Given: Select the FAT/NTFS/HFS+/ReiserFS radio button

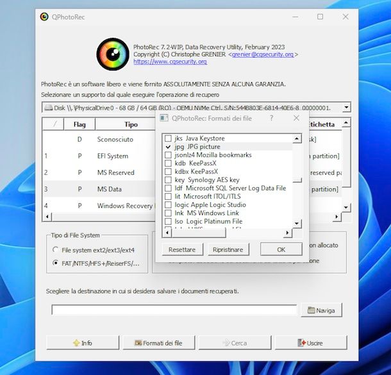Looking at the screenshot, I should [x=55, y=263].
